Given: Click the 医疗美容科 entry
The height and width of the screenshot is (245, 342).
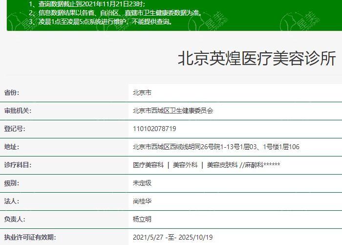Looking at the screenshot, I should coord(149,165).
